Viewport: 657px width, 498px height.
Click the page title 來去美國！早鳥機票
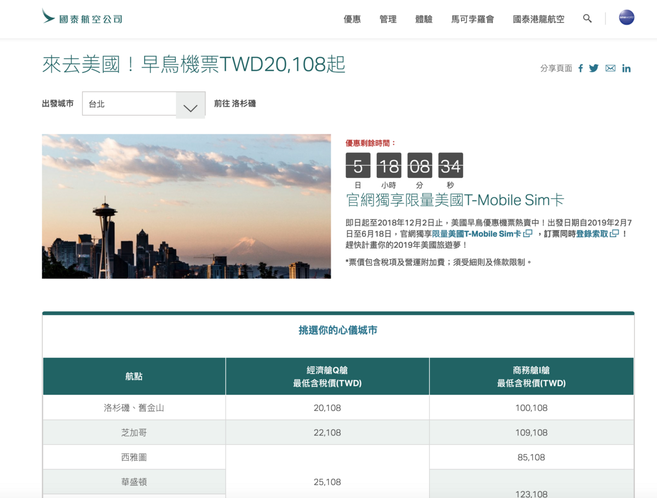(x=194, y=65)
